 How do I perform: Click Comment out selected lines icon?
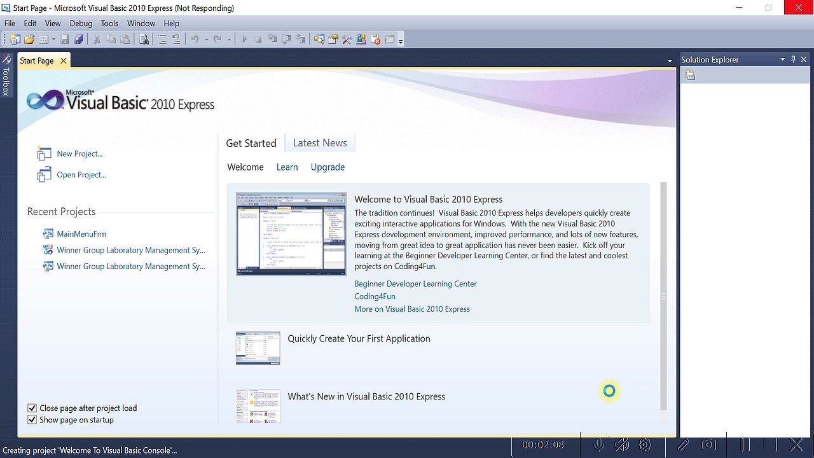coord(162,39)
